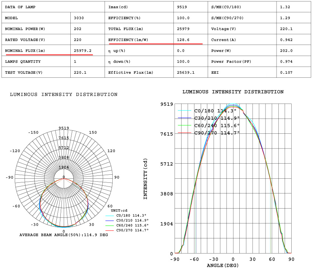The height and width of the screenshot is (269, 313).
Task: Click the 100.0 value beside η down(%)
Action: point(191,62)
